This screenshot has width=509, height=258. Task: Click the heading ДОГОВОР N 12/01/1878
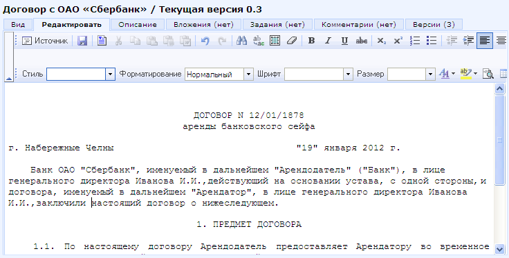[x=249, y=116]
